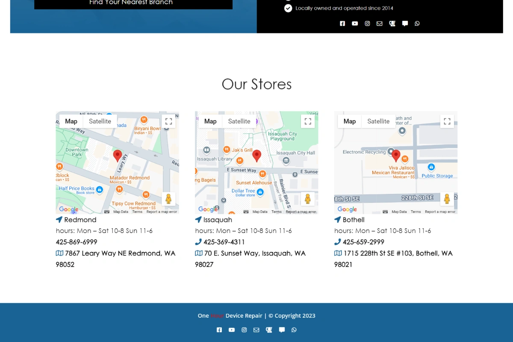Call the Issaquah store at 425-369-4311
Screen dimensions: 513x342
click(x=224, y=242)
